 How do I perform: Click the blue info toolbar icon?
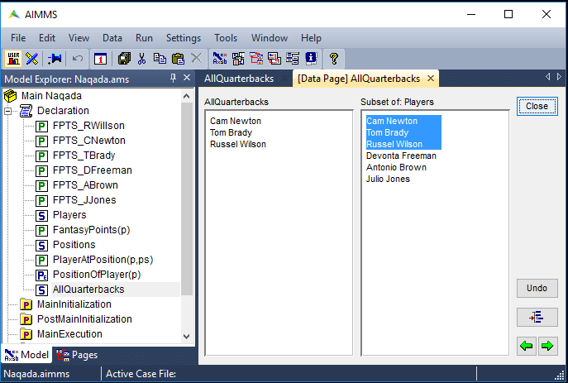[x=311, y=59]
